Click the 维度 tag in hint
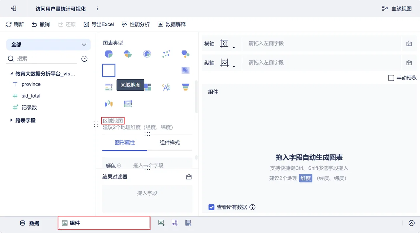Image resolution: width=420 pixels, height=233 pixels. pos(305,178)
